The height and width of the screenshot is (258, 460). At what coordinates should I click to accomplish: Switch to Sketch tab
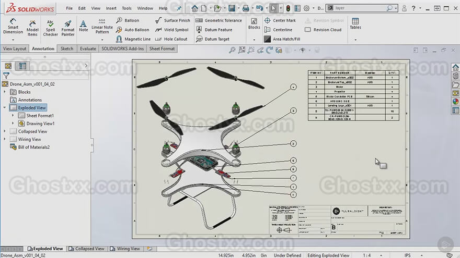click(x=66, y=48)
